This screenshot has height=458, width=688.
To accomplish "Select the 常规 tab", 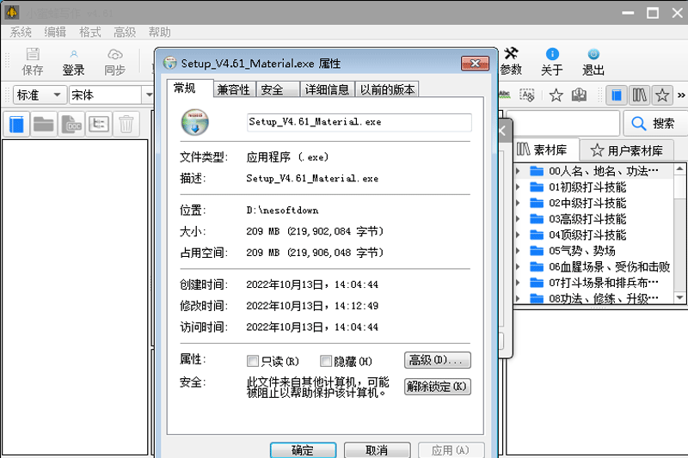I will 189,89.
